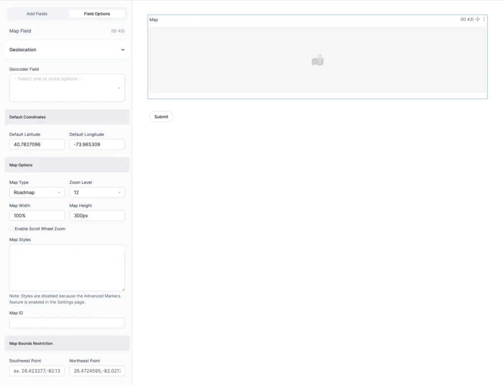503x385 pixels.
Task: Open the three-dot options menu on Map field
Action: pos(484,20)
